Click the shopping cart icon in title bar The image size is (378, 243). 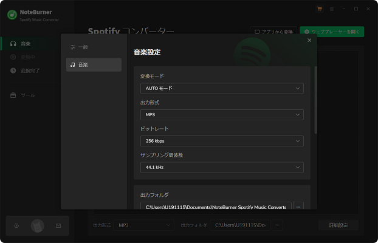(x=320, y=9)
